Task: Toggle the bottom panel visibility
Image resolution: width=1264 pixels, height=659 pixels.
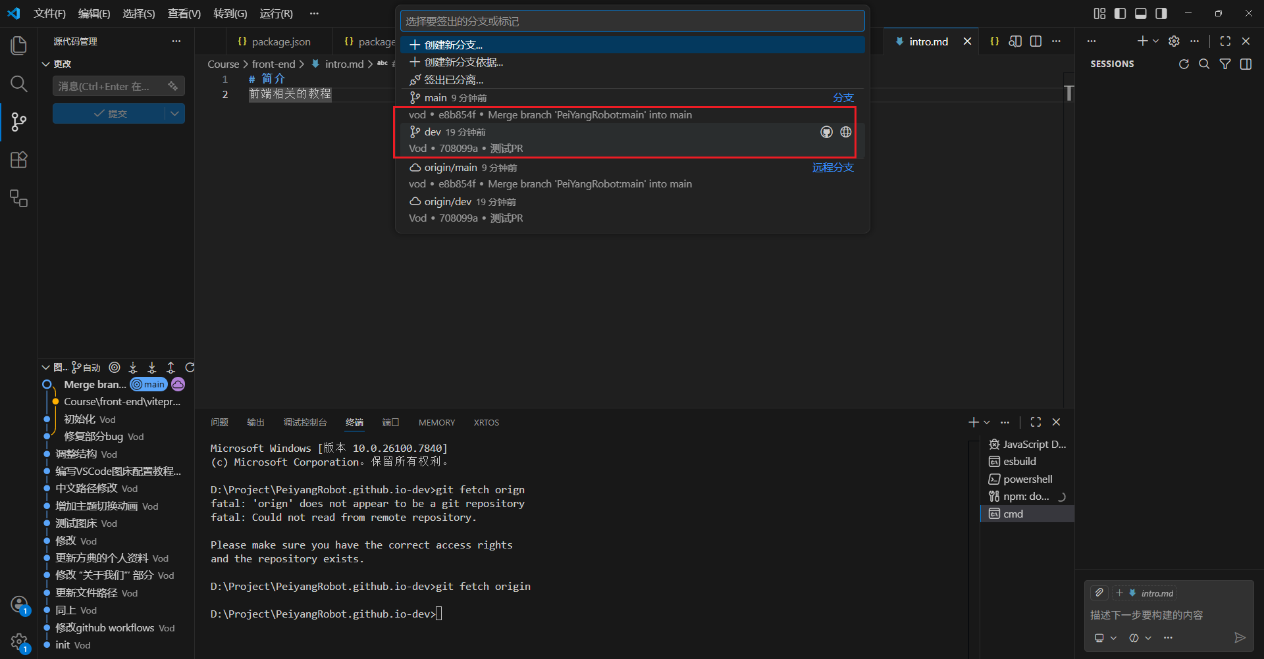Action: 1141,13
